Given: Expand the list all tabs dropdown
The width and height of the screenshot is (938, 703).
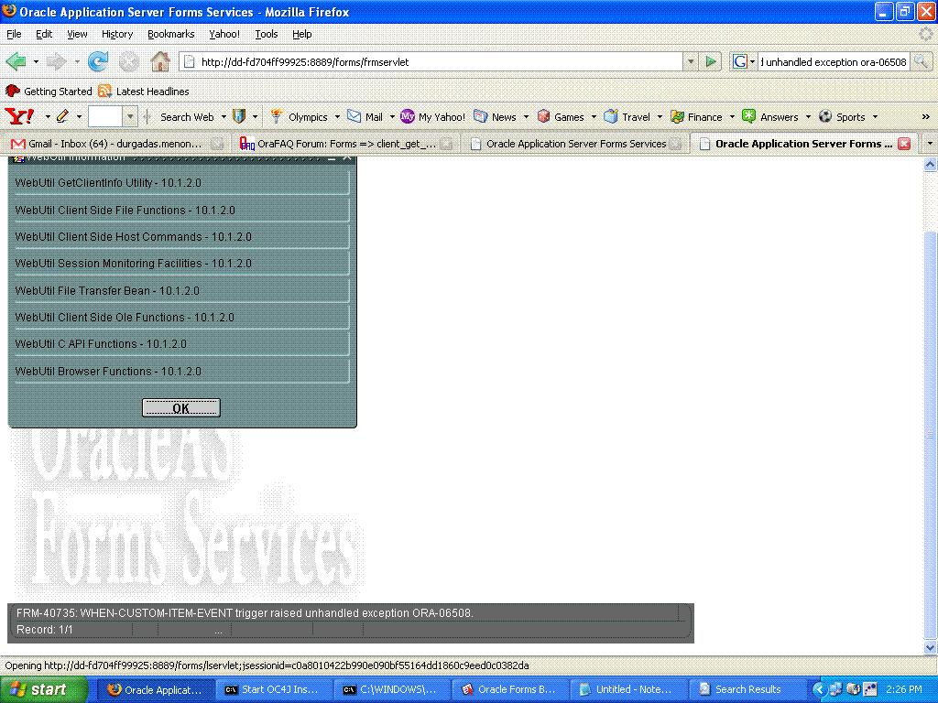Looking at the screenshot, I should pos(930,144).
